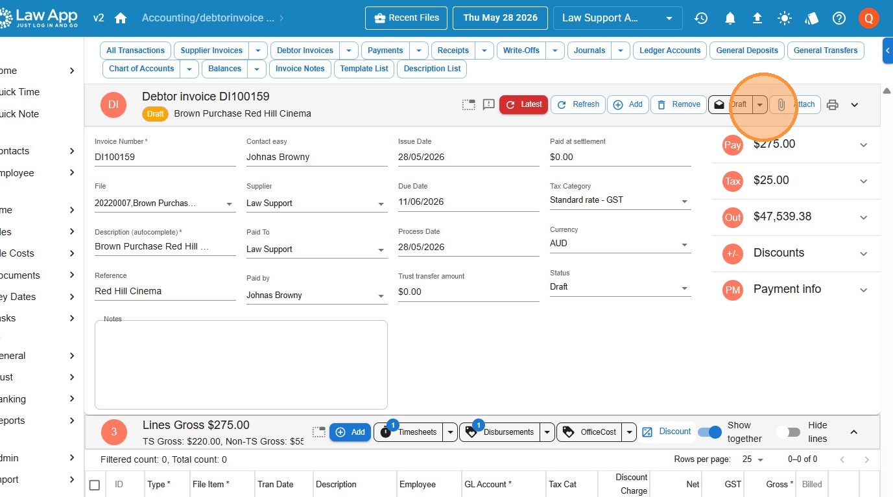
Task: Open the history clock icon
Action: 701,18
